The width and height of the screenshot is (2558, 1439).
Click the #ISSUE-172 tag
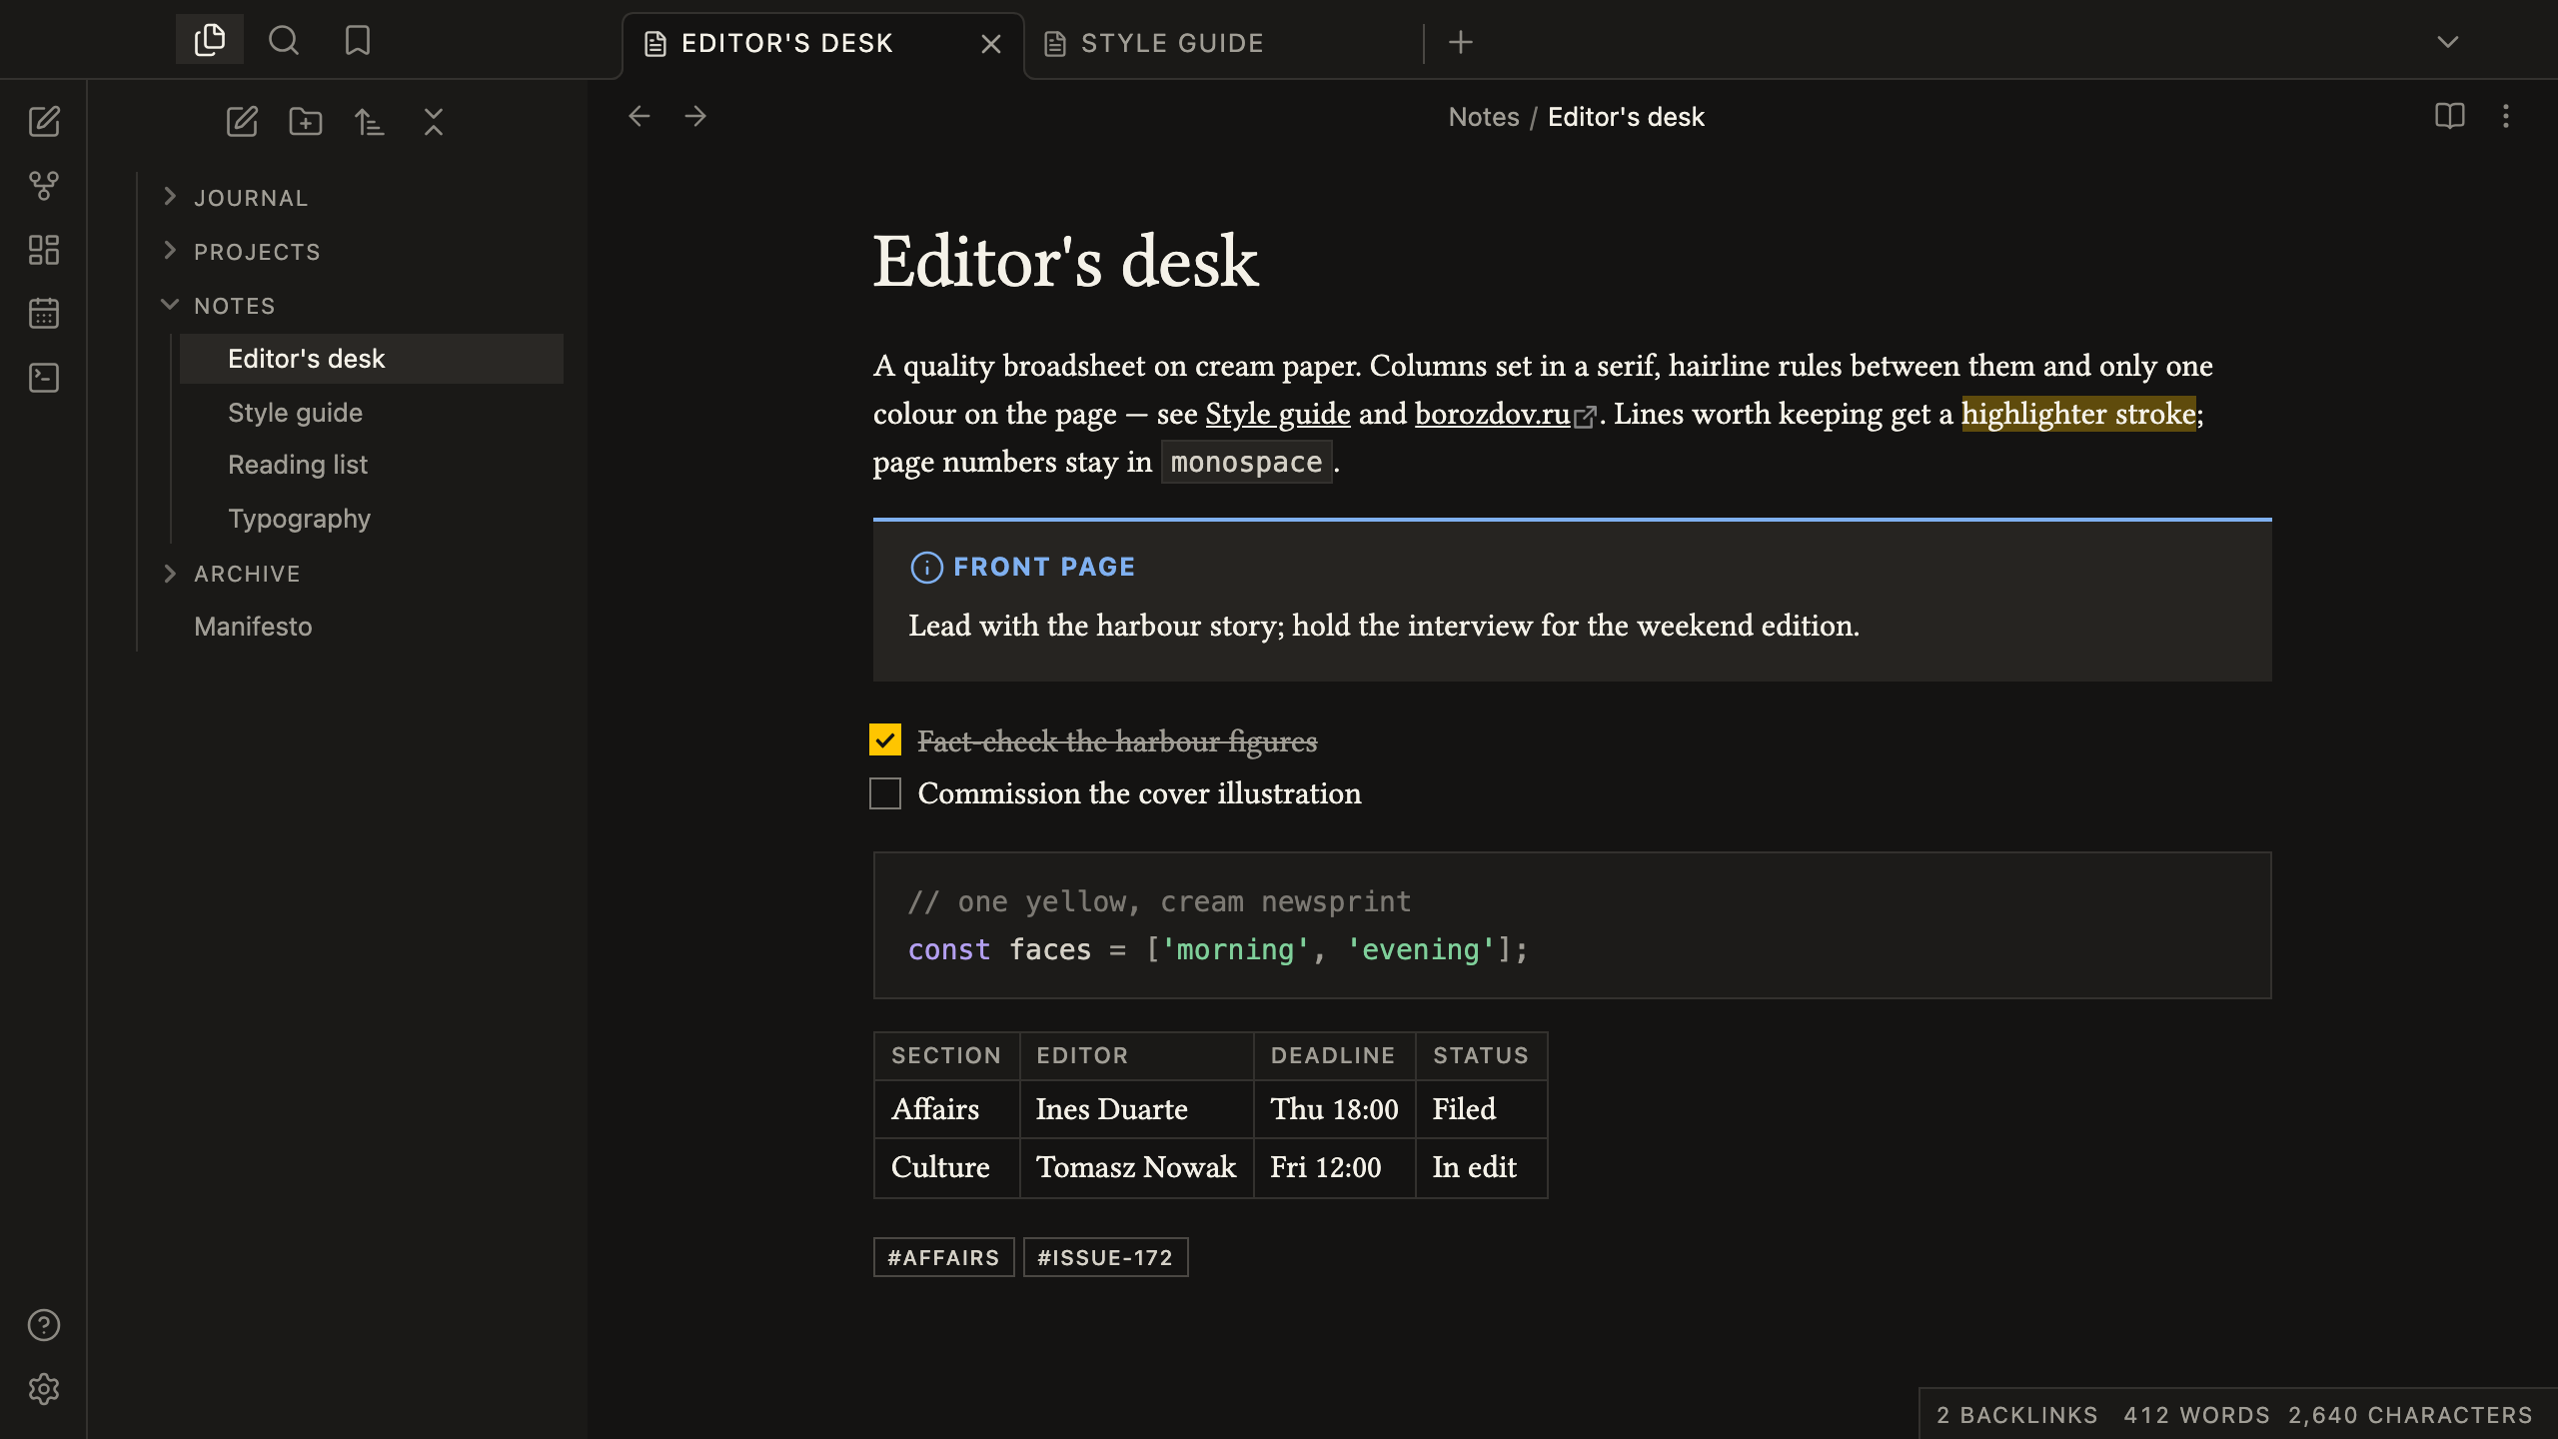1106,1257
